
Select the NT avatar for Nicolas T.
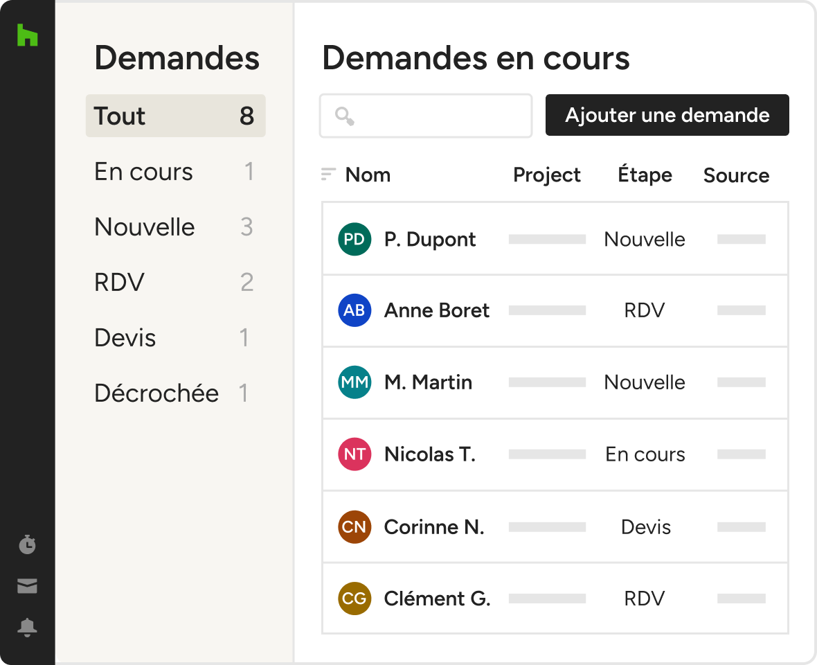click(354, 454)
